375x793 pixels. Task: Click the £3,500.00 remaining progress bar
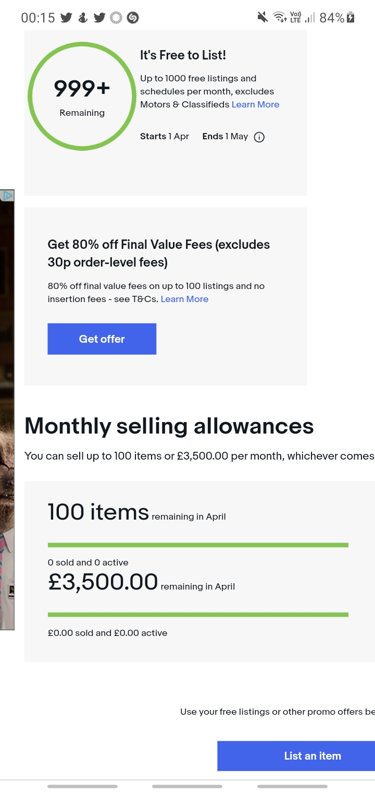click(198, 615)
